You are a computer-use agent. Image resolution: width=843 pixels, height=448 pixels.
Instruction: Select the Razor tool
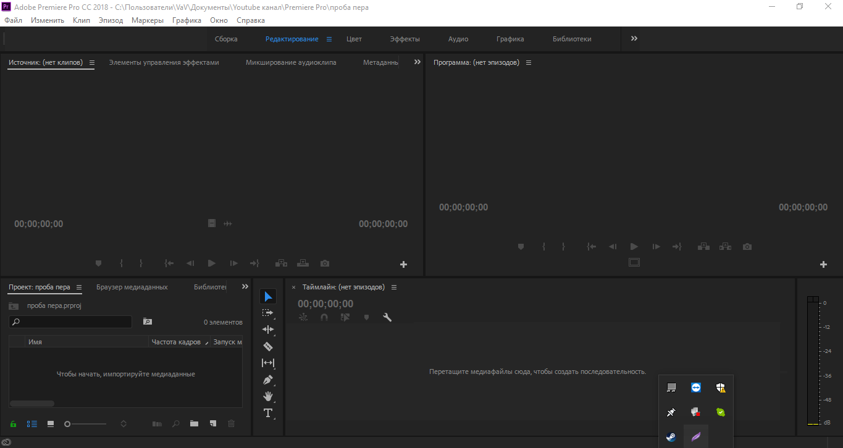pos(268,346)
